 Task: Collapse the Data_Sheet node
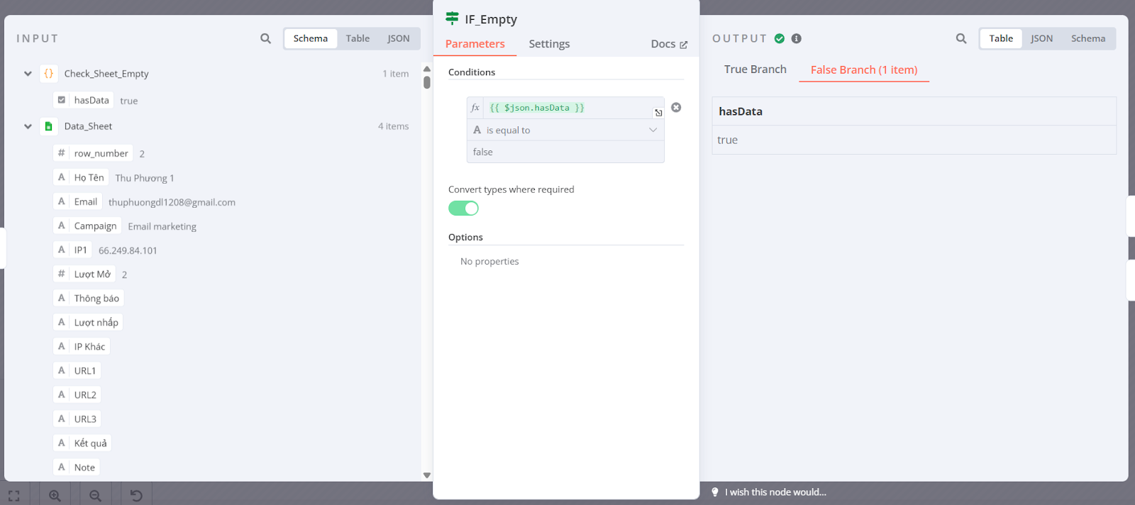pyautogui.click(x=28, y=126)
